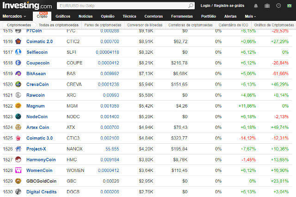Click the Coimatic 3.0 coin icon
This screenshot has width=296, height=197.
pos(18,138)
